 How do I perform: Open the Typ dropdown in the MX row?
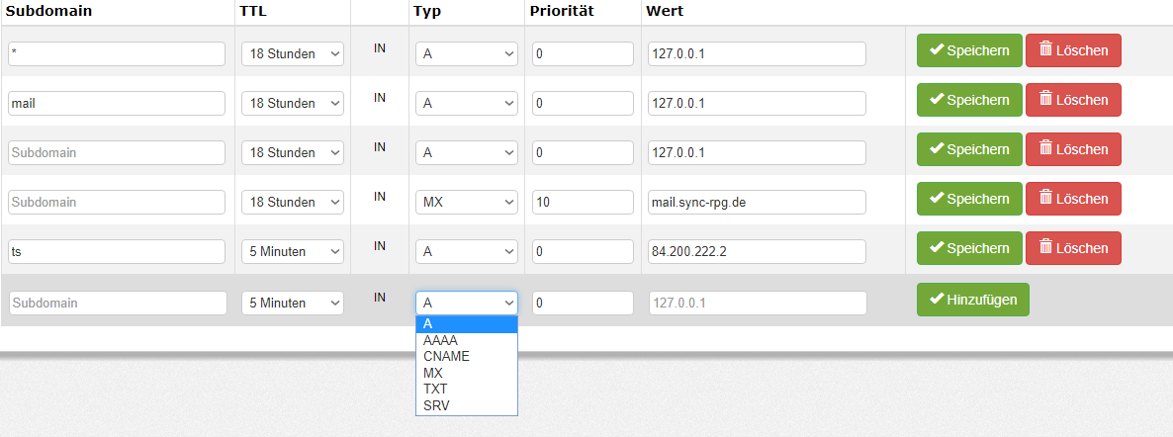467,202
